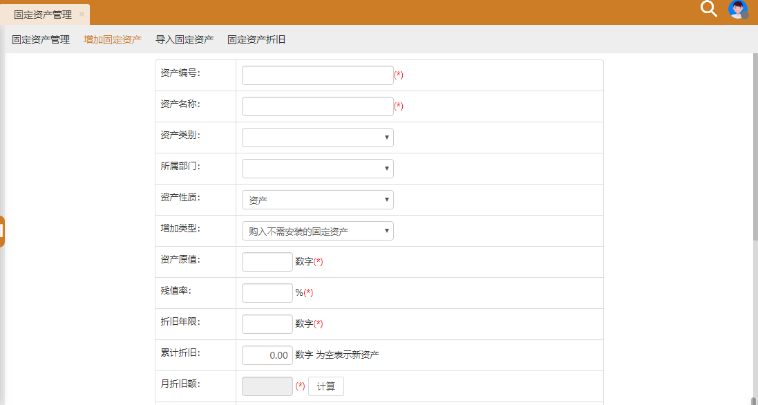Open the user avatar menu
This screenshot has width=758, height=405.
pyautogui.click(x=738, y=10)
